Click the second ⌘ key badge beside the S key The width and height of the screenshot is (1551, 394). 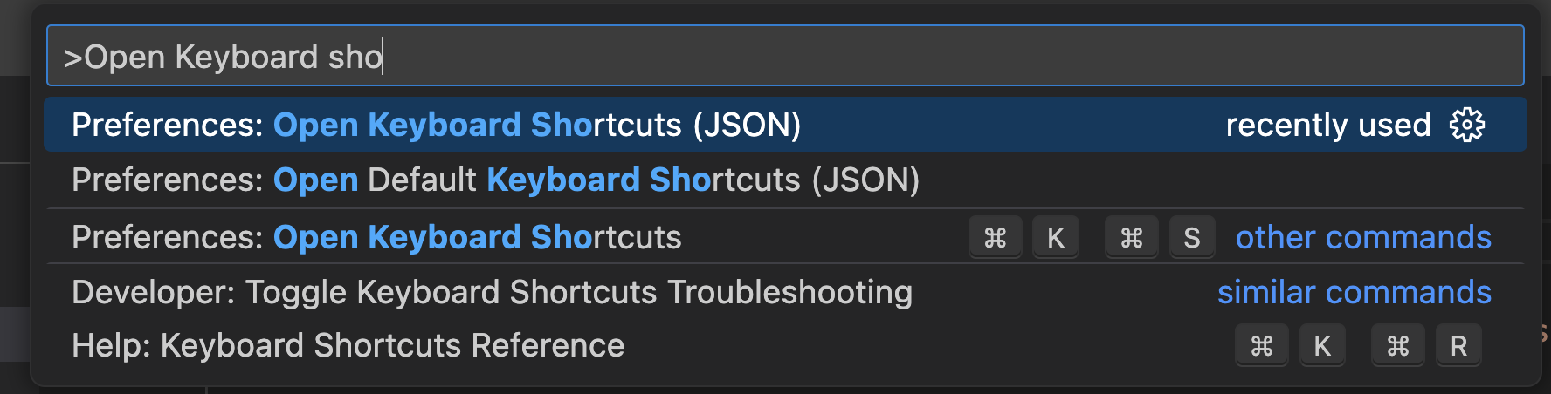(1132, 237)
